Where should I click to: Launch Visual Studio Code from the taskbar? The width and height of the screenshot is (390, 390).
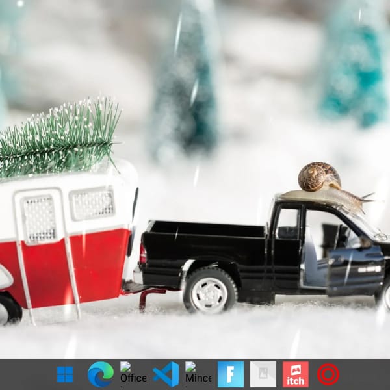[x=166, y=374]
